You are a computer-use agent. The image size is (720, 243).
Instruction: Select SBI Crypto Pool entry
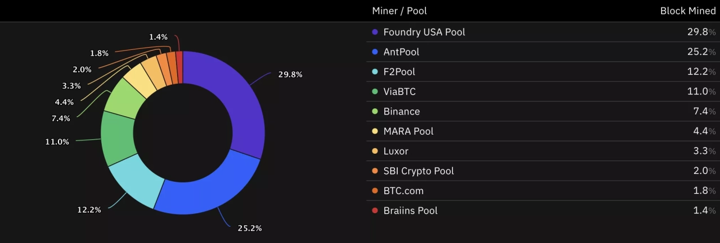point(418,171)
